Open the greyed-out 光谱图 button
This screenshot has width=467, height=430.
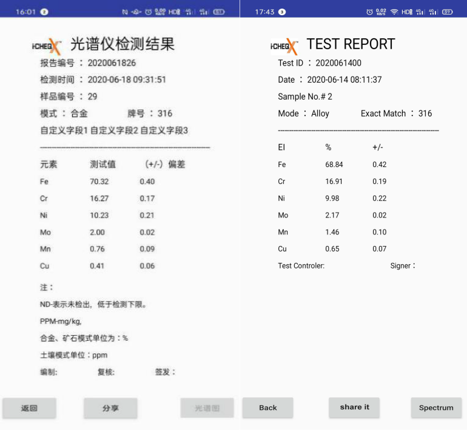point(207,408)
